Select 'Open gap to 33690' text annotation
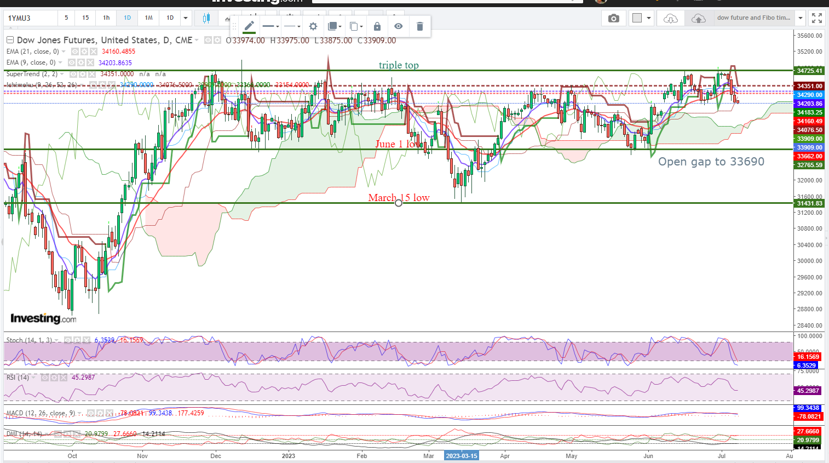This screenshot has height=463, width=829. pos(711,162)
